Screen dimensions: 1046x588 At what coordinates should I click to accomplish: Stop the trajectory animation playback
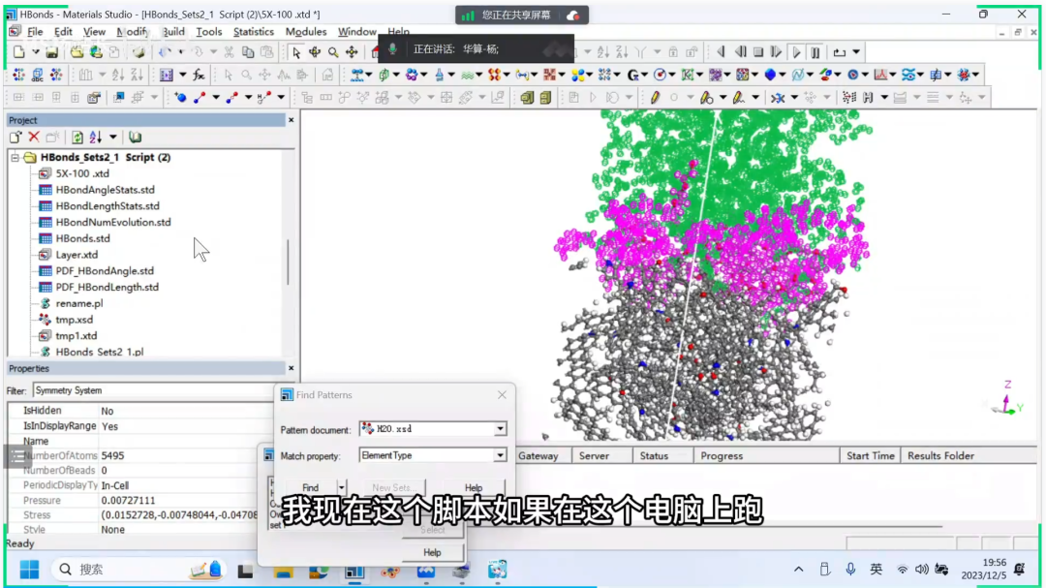[x=758, y=52]
